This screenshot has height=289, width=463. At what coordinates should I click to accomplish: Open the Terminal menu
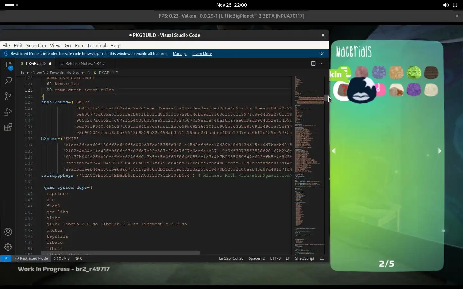point(96,46)
